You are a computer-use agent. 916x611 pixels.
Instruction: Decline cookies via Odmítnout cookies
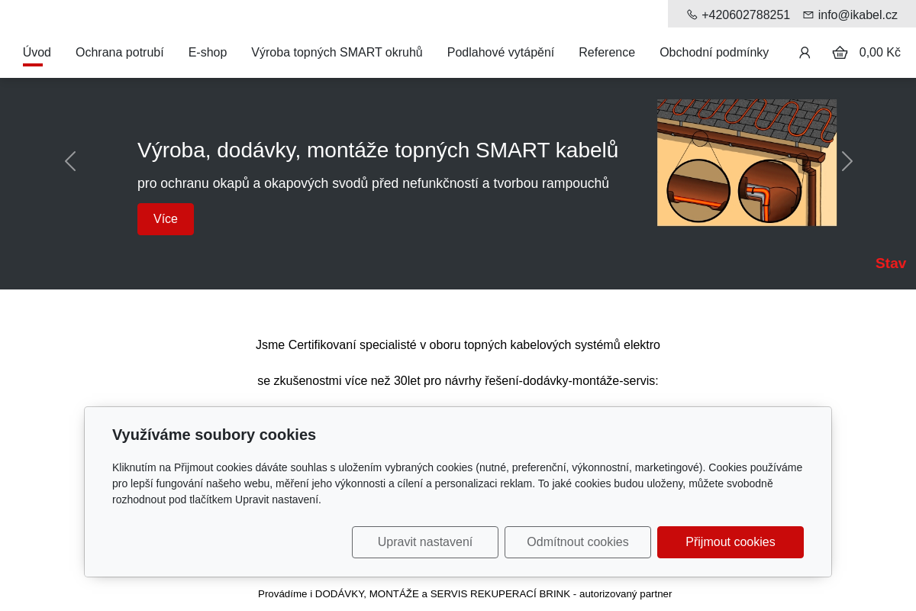577,542
